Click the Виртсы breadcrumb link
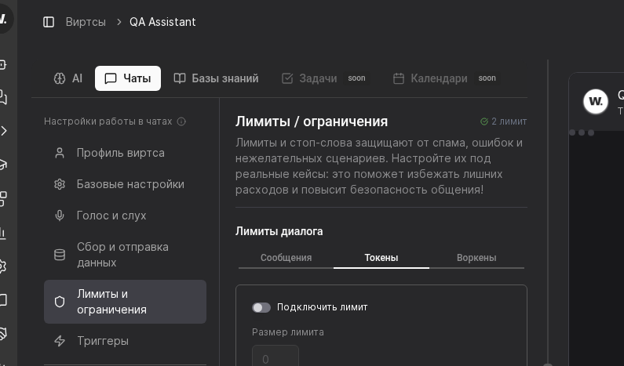 click(x=86, y=22)
